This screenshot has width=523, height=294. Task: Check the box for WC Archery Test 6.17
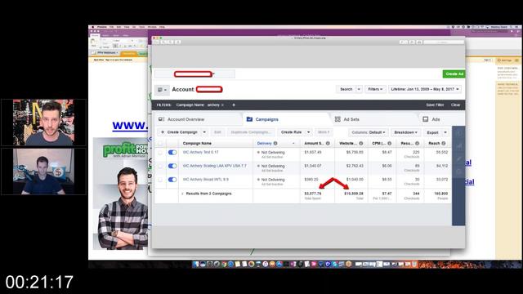click(160, 153)
